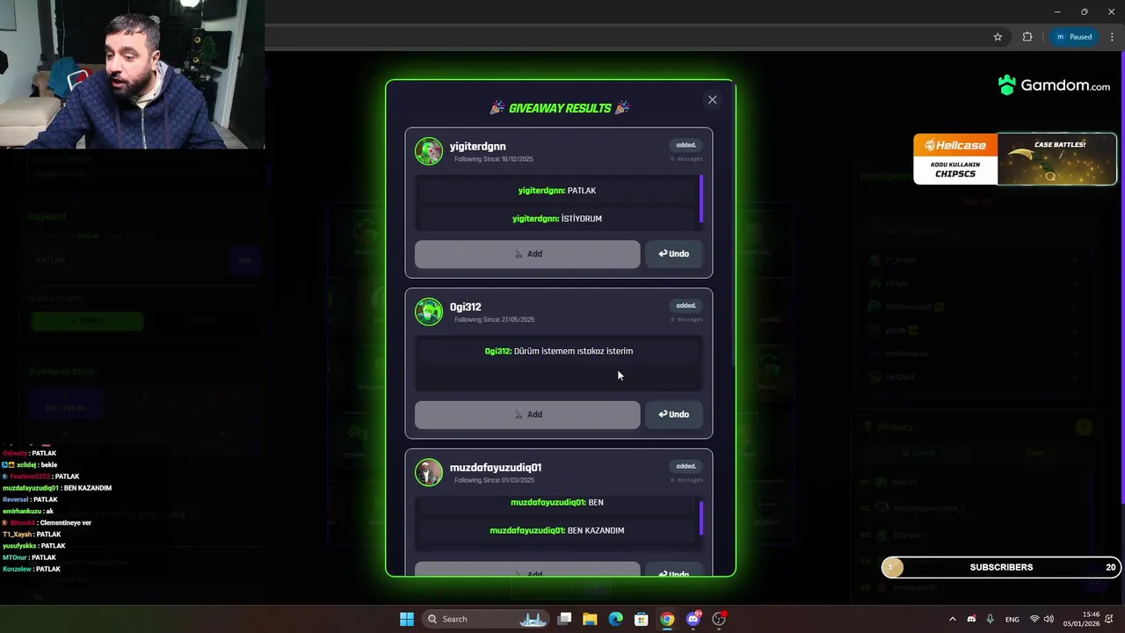Viewport: 1125px width, 633px height.
Task: Click the 'added.' badge on yigiterdgnn card
Action: [x=686, y=145]
